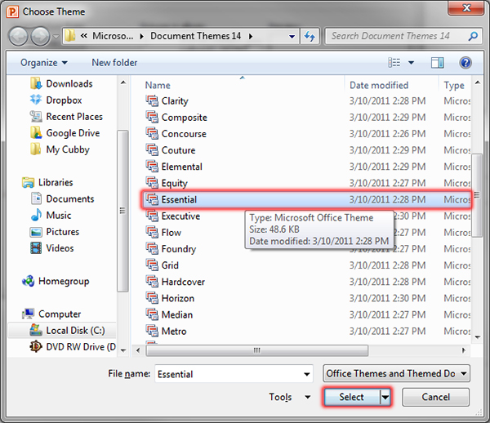490x423 pixels.
Task: Click the horizontal scrollbar thumb
Action: (x=257, y=350)
